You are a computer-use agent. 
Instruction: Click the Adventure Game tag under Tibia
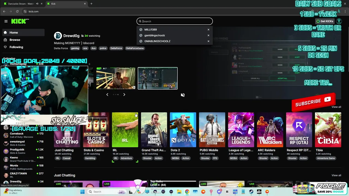point(326,158)
